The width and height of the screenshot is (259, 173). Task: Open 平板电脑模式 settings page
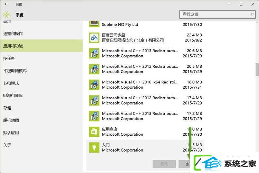[x=41, y=71]
